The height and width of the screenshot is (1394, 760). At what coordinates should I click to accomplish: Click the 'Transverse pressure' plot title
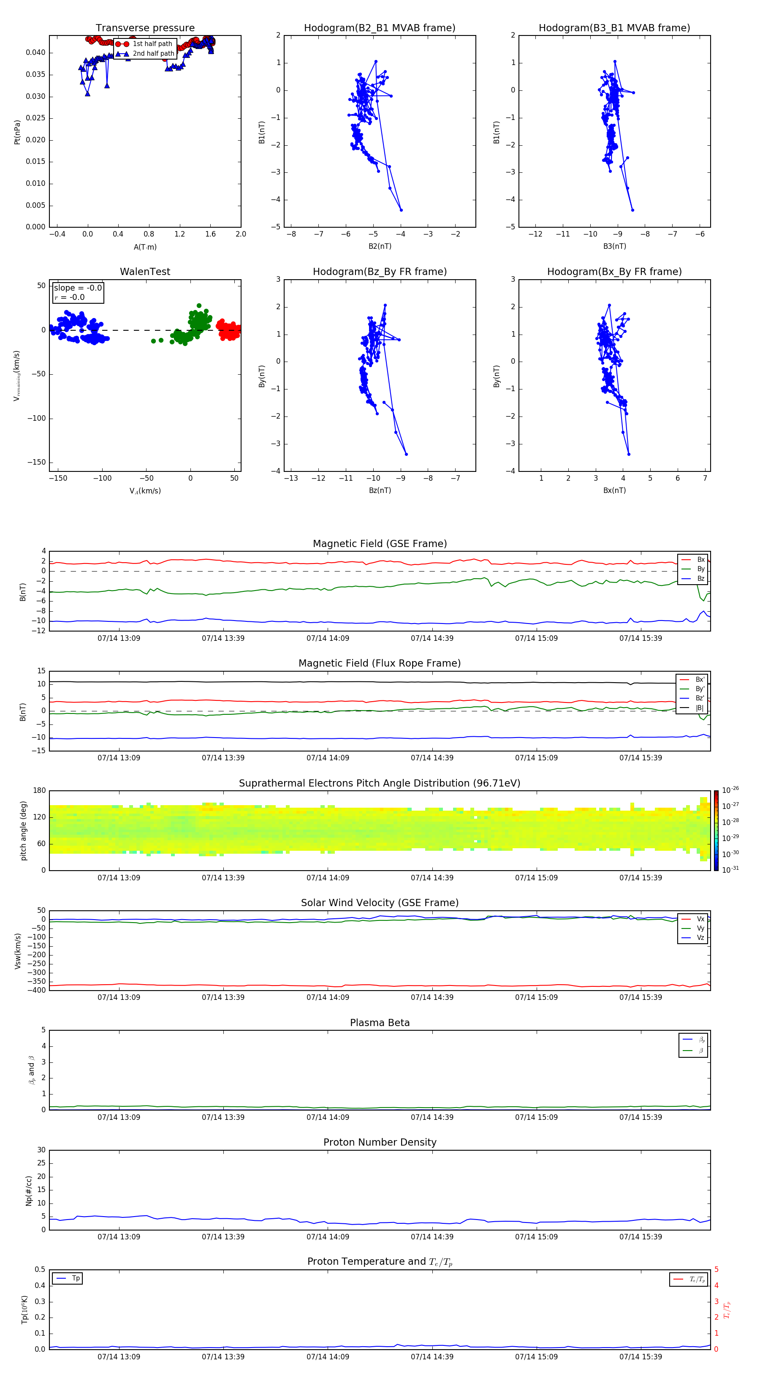[145, 28]
